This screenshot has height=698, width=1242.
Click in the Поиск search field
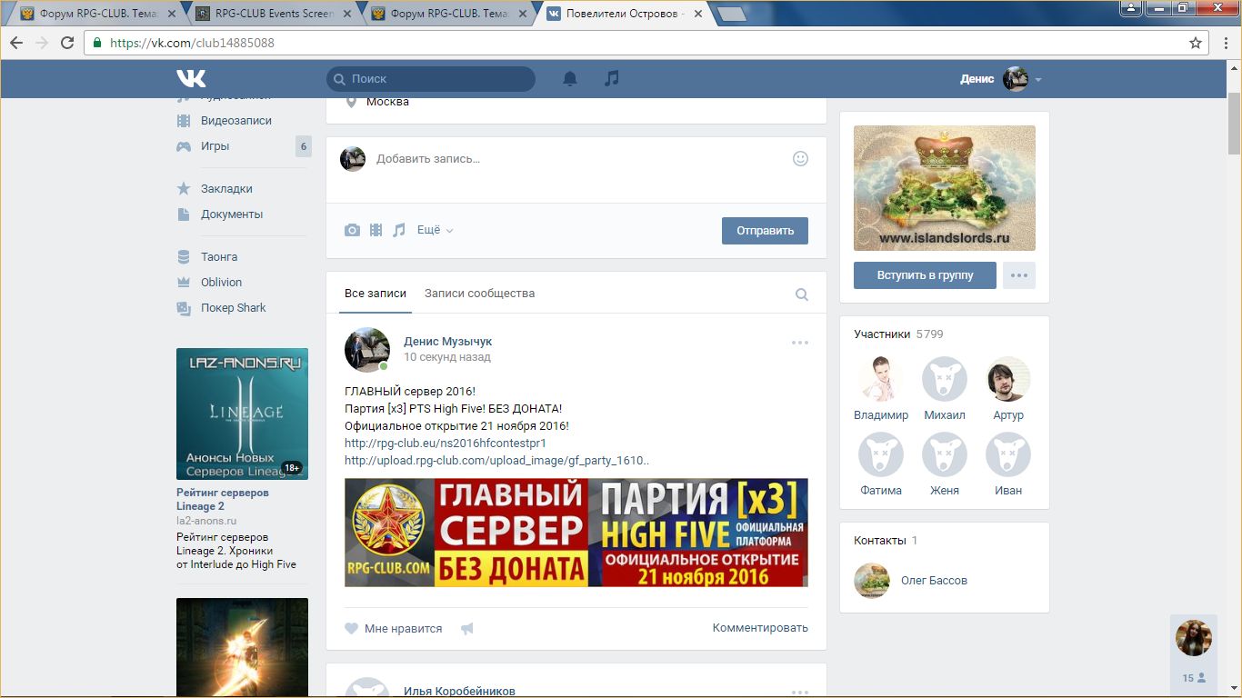coord(431,79)
